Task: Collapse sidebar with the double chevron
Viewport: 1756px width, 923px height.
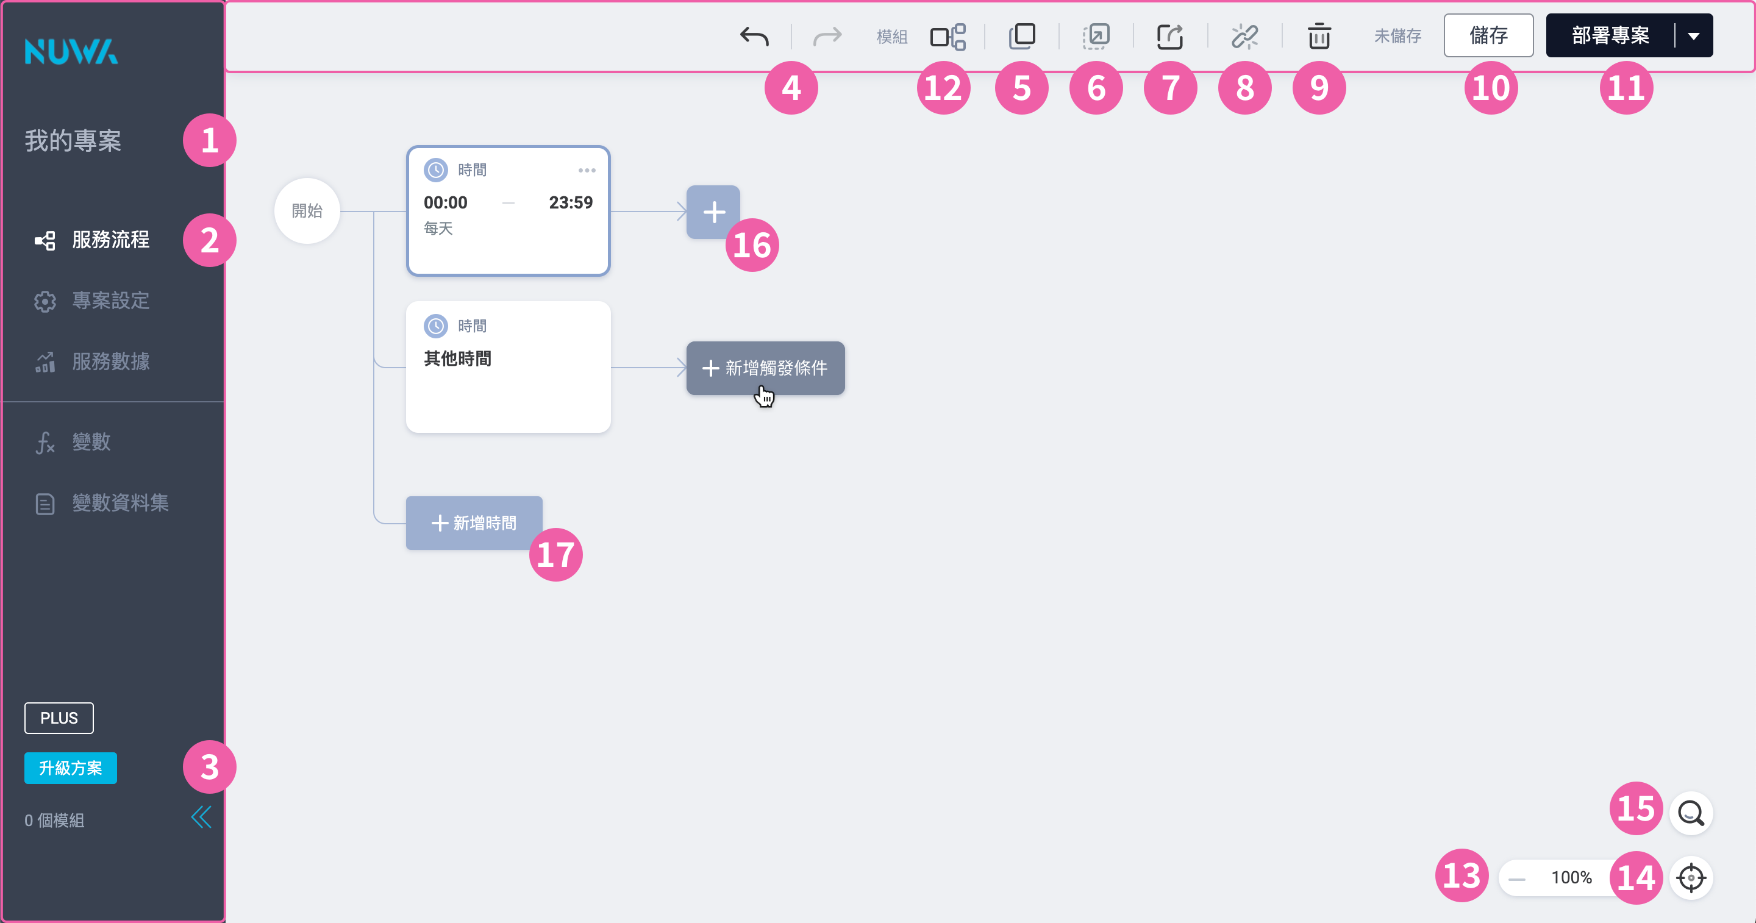Action: tap(201, 817)
